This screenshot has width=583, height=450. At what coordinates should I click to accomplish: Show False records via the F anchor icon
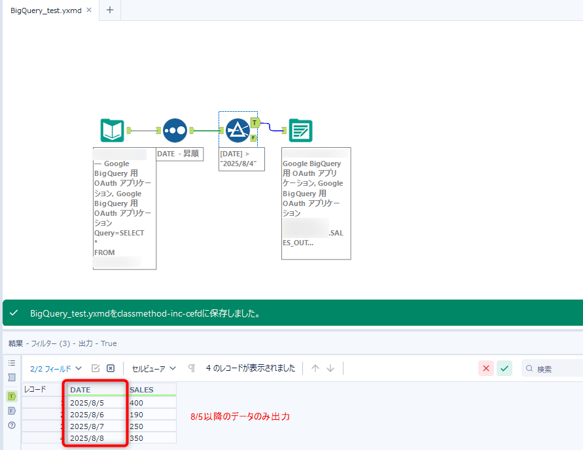(12, 411)
